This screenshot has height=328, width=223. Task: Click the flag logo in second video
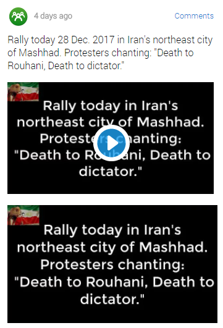[23, 215]
